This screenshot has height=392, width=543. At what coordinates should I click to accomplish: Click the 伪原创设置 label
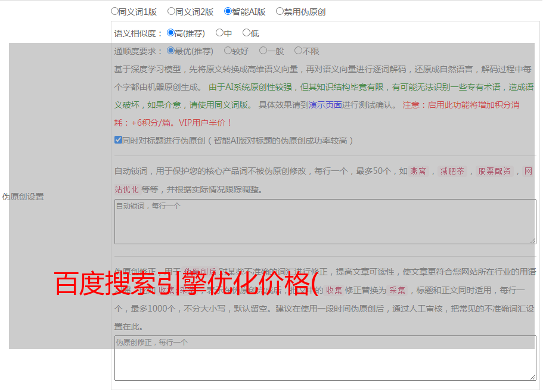point(23,197)
